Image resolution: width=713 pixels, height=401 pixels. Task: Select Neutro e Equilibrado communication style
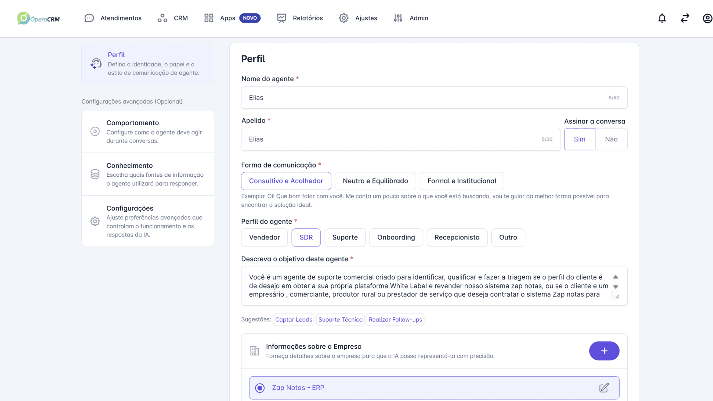tap(375, 181)
